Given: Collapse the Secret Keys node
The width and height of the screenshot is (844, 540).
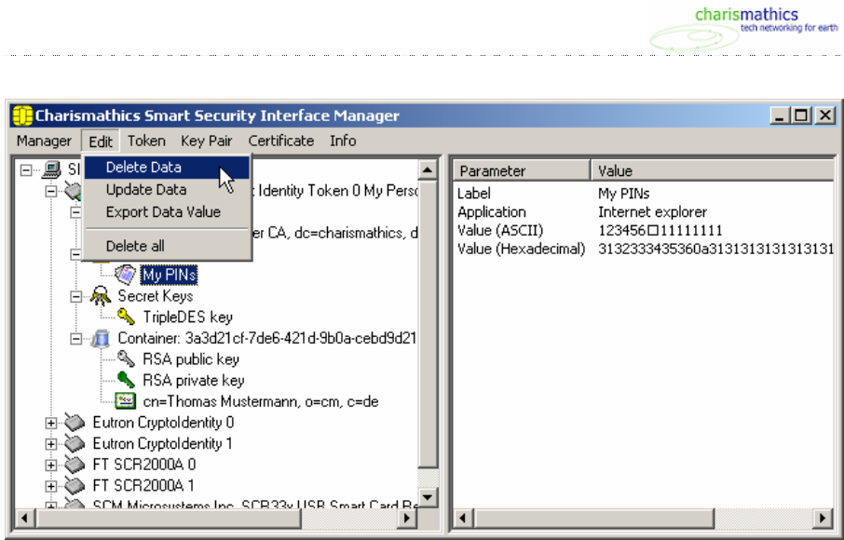Looking at the screenshot, I should point(75,296).
